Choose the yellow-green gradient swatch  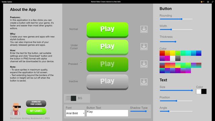coord(178,65)
